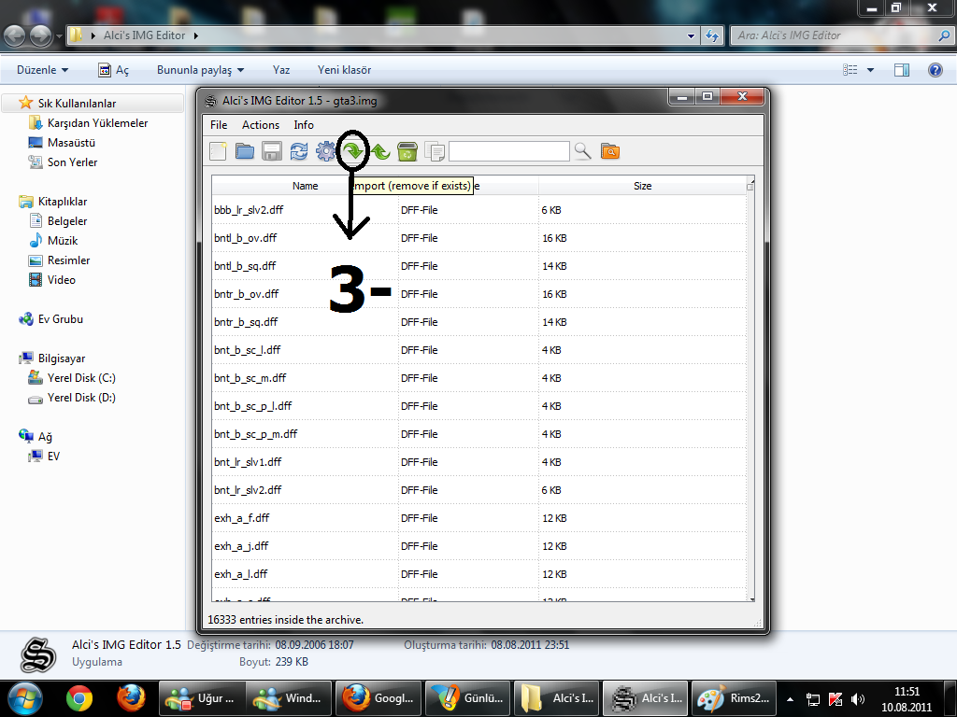
Task: Open the volume control in system tray
Action: 858,699
